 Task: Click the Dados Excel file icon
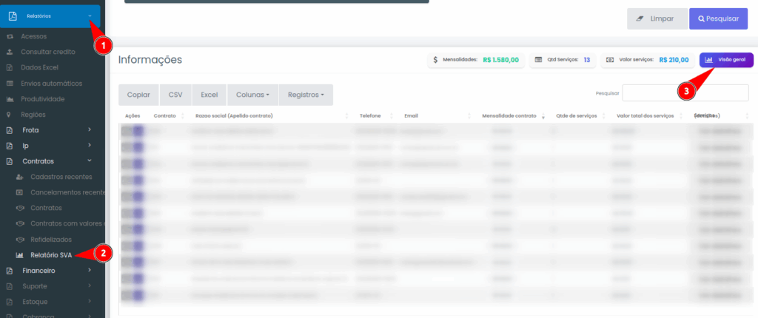tap(10, 67)
